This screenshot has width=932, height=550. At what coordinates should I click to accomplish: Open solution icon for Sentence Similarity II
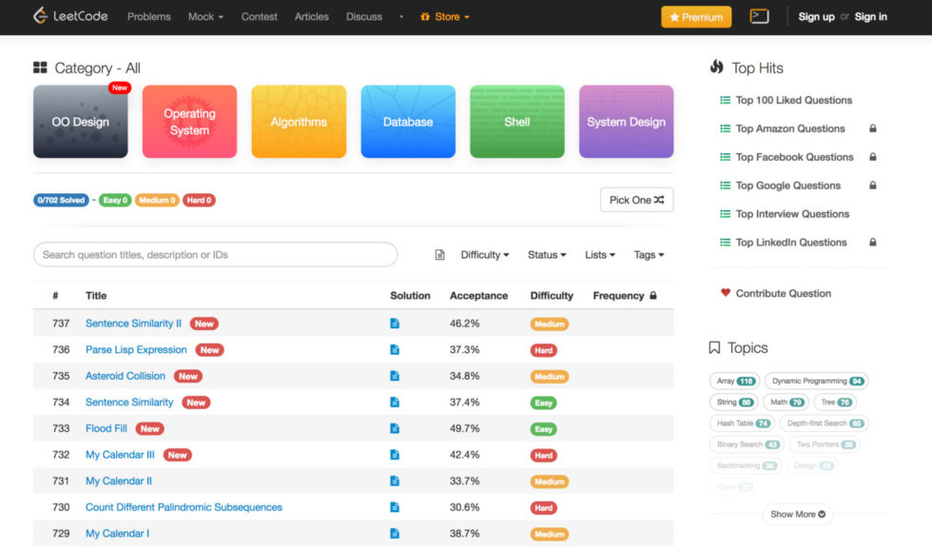pos(395,324)
